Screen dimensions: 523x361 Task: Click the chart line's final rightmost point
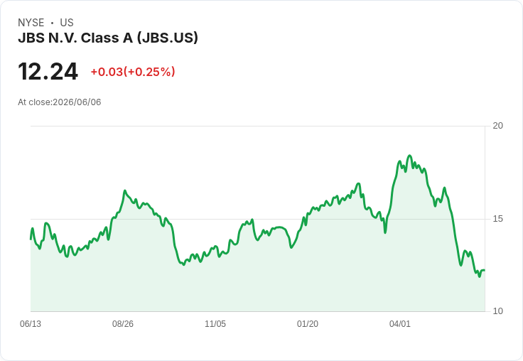[x=485, y=270]
